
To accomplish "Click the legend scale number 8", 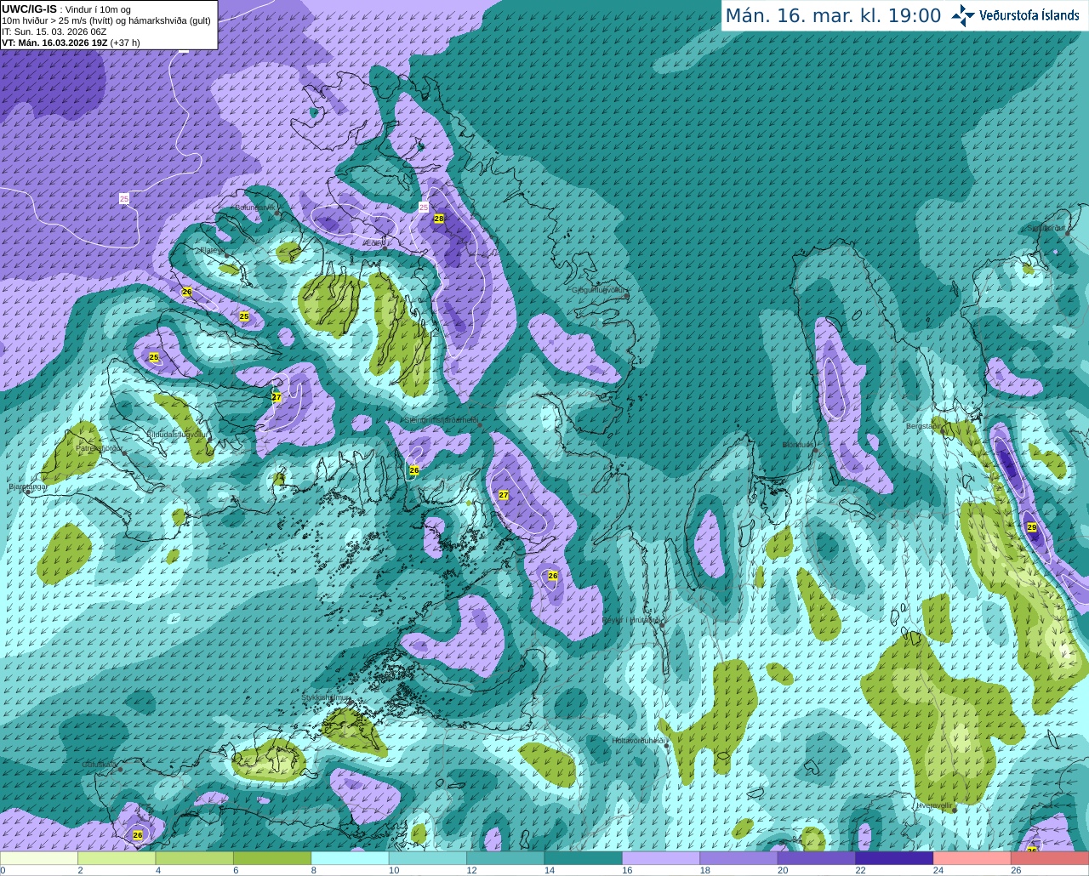I will [314, 870].
